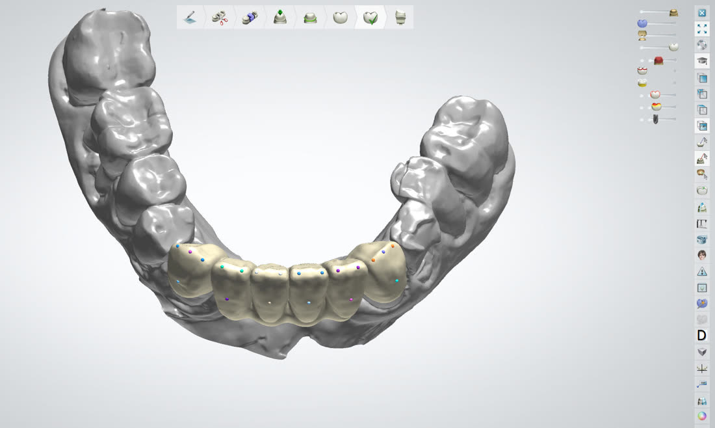Click the blue tooth with wand icon
This screenshot has height=428, width=715.
[702, 303]
